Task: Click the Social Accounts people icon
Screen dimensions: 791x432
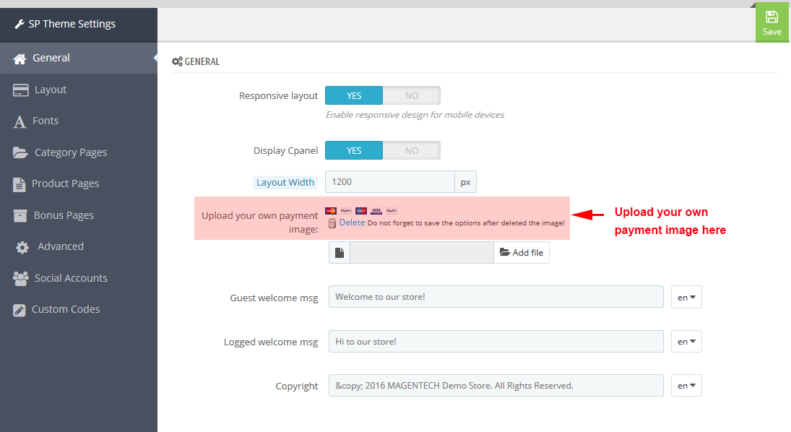Action: coord(21,279)
